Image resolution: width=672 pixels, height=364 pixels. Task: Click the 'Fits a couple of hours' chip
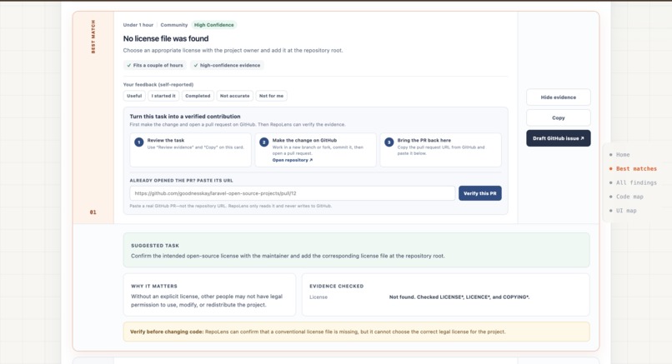(x=155, y=65)
